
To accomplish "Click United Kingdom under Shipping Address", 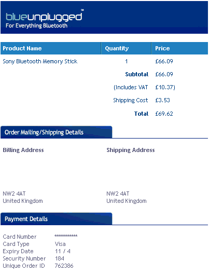I will [127, 201].
